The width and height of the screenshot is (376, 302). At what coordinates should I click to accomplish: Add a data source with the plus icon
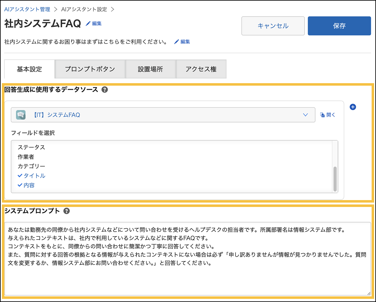pos(353,107)
